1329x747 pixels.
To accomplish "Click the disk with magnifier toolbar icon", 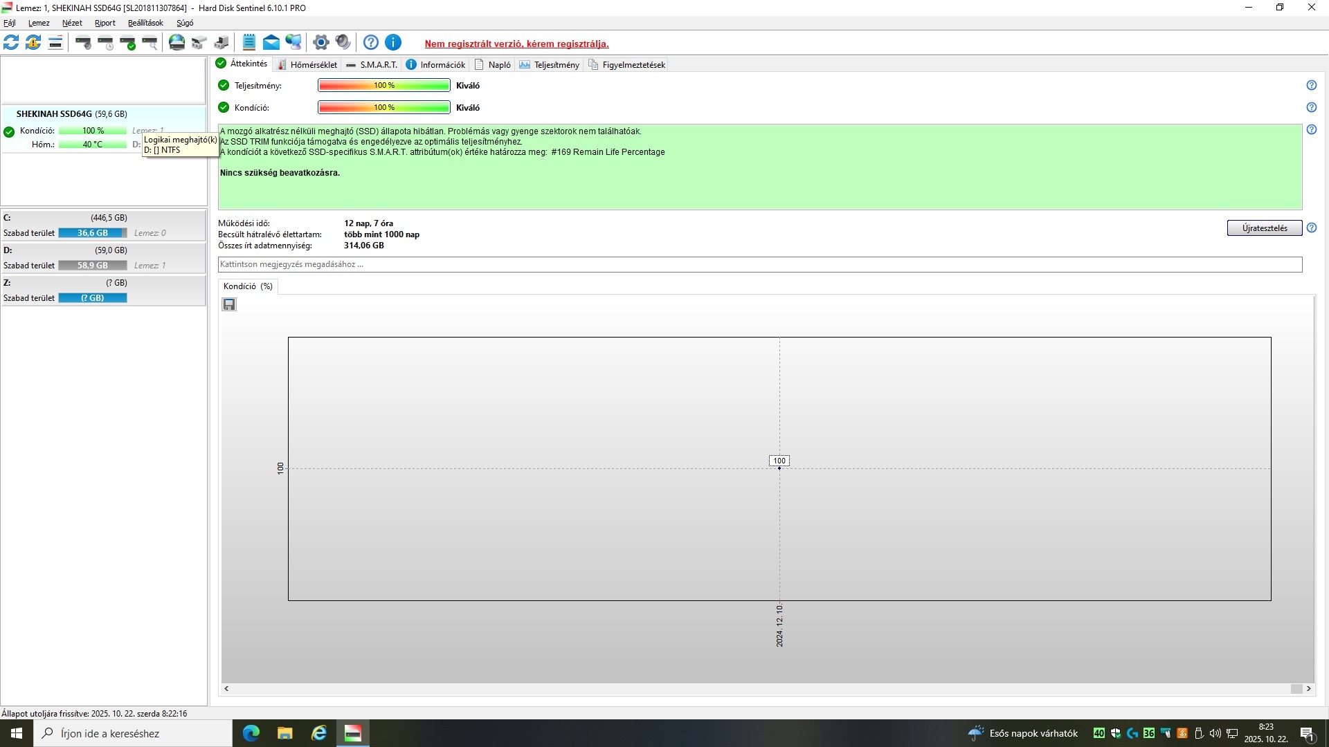I will [x=150, y=43].
